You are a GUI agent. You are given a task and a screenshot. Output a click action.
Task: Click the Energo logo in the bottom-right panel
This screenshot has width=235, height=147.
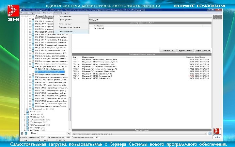pyautogui.click(x=217, y=132)
